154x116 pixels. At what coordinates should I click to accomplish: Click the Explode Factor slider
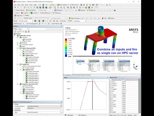click(42, 18)
